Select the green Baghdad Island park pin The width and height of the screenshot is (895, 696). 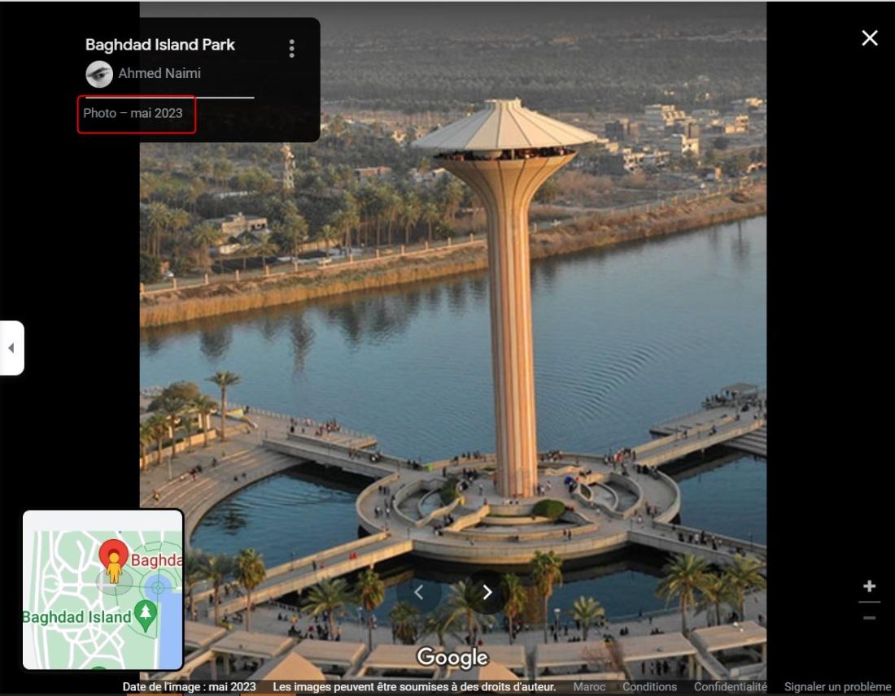coord(146,616)
